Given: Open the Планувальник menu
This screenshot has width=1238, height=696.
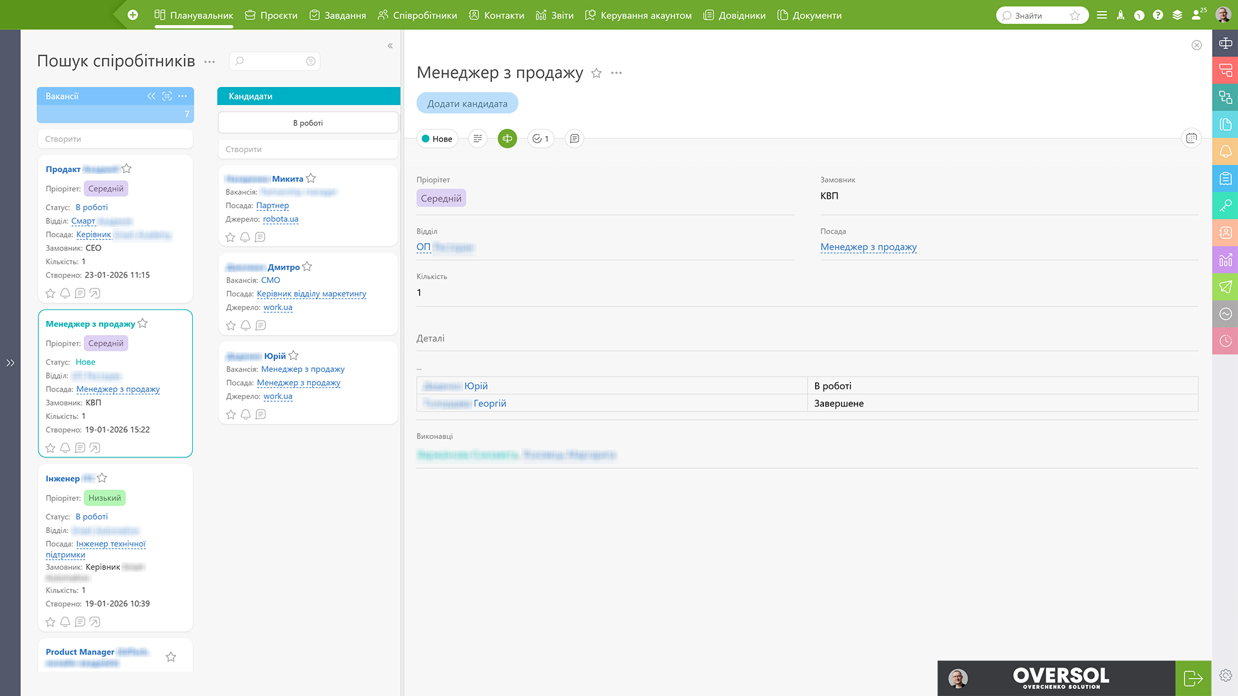Looking at the screenshot, I should [x=194, y=15].
